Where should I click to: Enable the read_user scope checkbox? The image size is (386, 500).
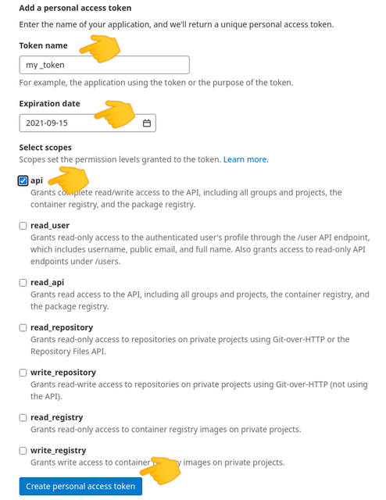click(x=23, y=226)
